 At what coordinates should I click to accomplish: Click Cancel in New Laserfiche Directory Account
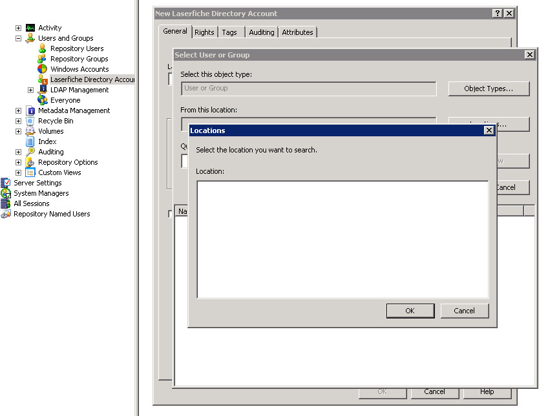pyautogui.click(x=435, y=392)
